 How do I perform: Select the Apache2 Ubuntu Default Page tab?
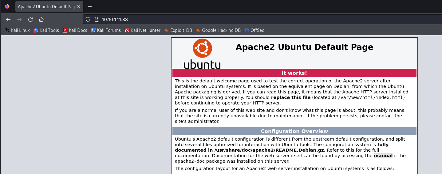(x=49, y=6)
